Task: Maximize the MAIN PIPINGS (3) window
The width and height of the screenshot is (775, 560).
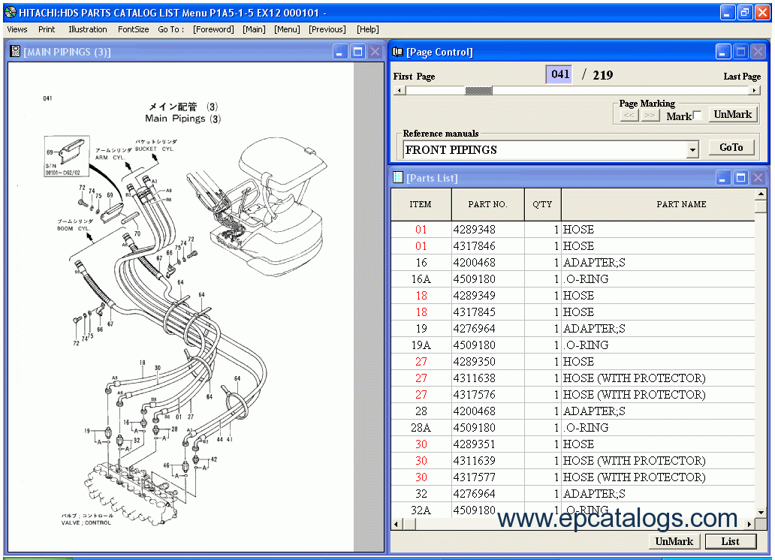Action: pos(358,51)
